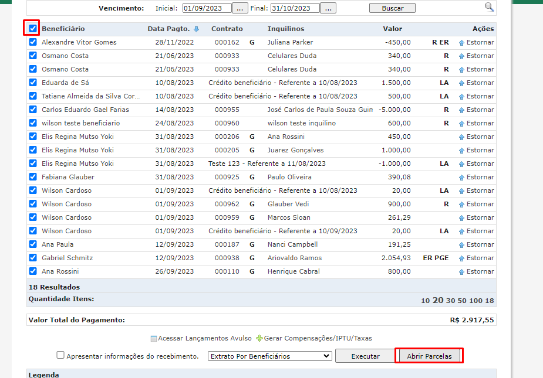543x378 pixels.
Task: Click the Buscar button
Action: [392, 8]
